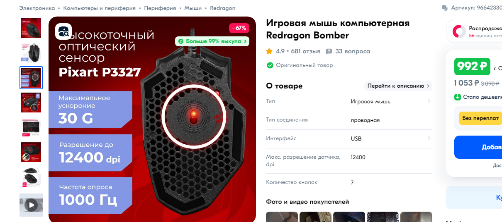Select the second thumbnail with white background

pos(31,53)
